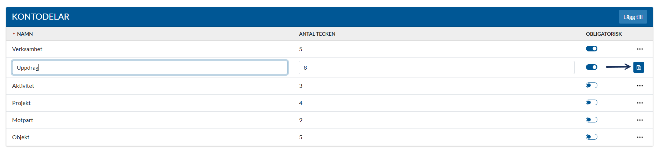This screenshot has width=658, height=151.
Task: Open more options for Motpart row
Action: coord(640,120)
